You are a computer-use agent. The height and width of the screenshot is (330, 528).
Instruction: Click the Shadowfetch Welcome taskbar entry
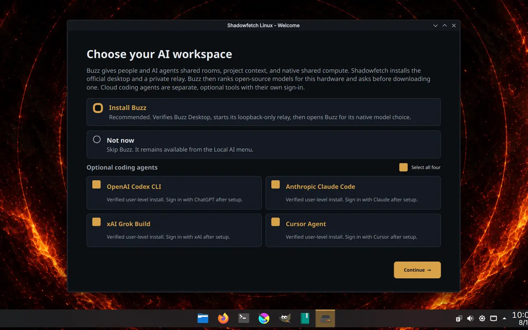(x=325, y=318)
